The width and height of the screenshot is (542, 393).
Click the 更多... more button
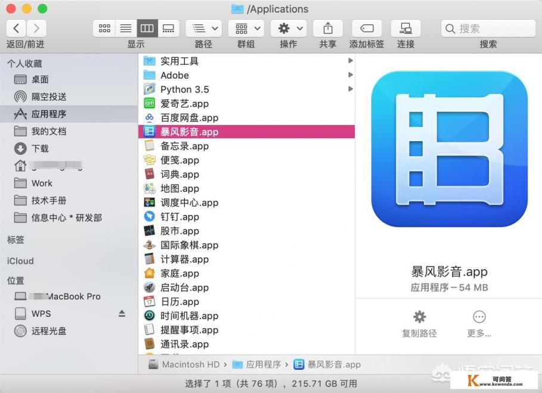tap(479, 324)
